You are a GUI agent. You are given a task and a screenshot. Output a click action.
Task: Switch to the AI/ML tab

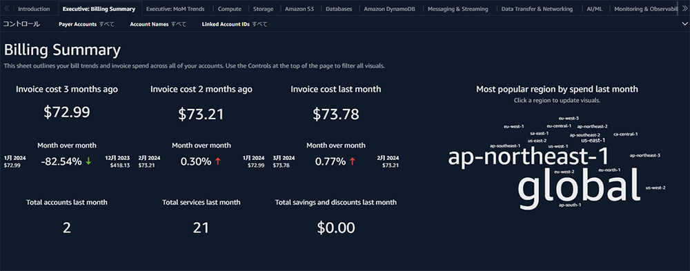[x=595, y=9]
